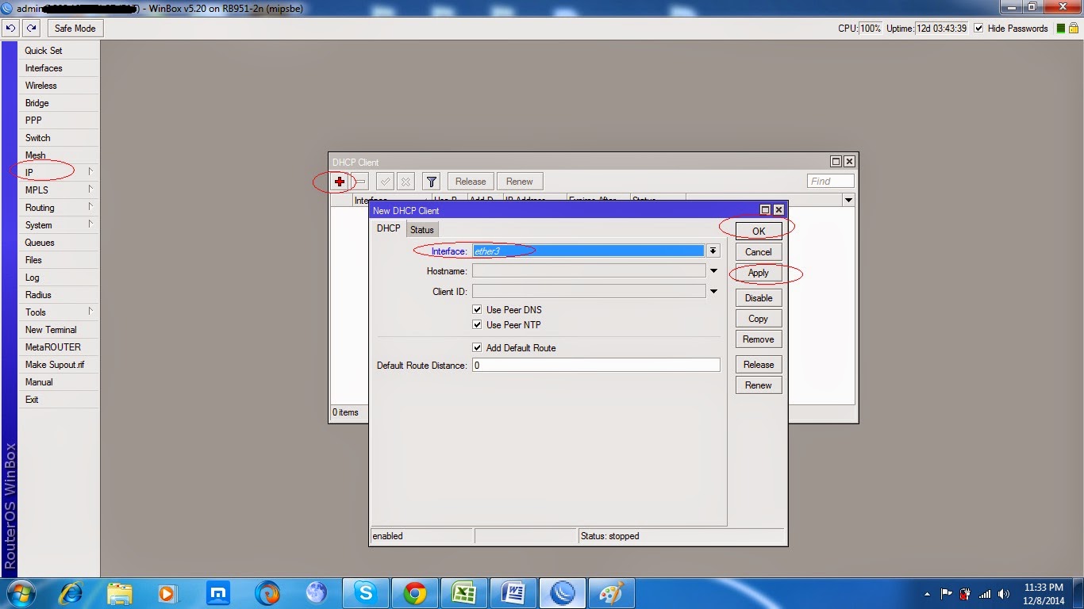1084x609 pixels.
Task: Switch to the Status tab
Action: coord(422,230)
